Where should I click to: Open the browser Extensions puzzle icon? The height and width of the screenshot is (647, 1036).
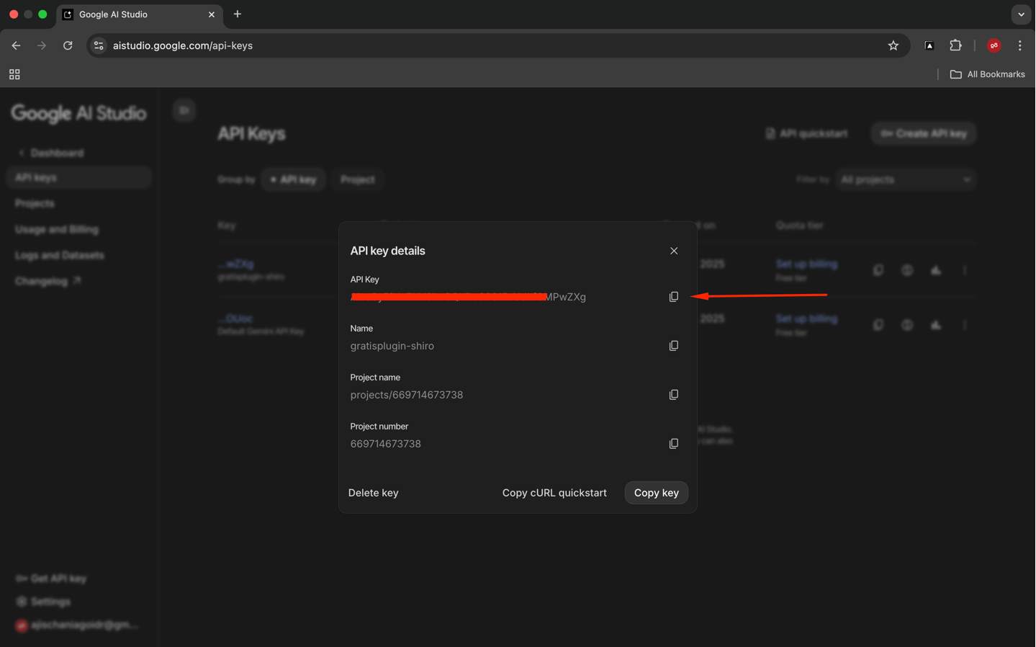tap(955, 45)
